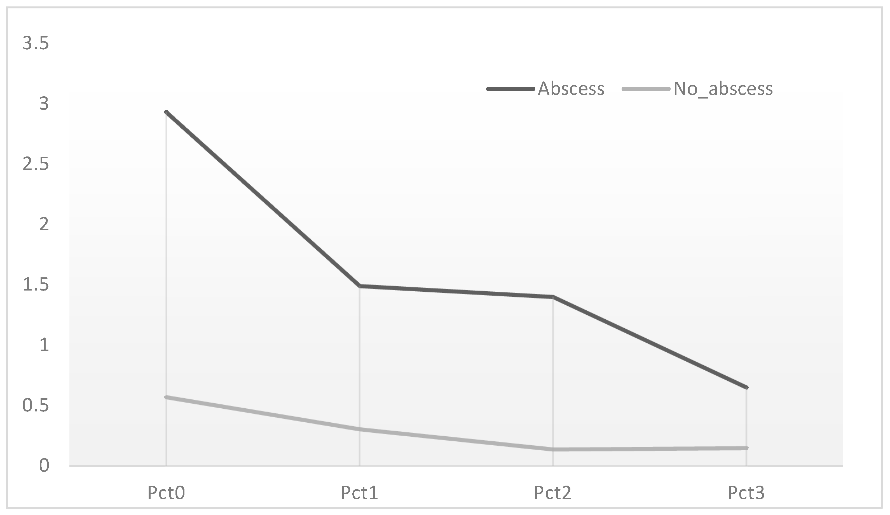Select the dark Abscess legend line swatch
This screenshot has width=890, height=515.
click(x=510, y=89)
